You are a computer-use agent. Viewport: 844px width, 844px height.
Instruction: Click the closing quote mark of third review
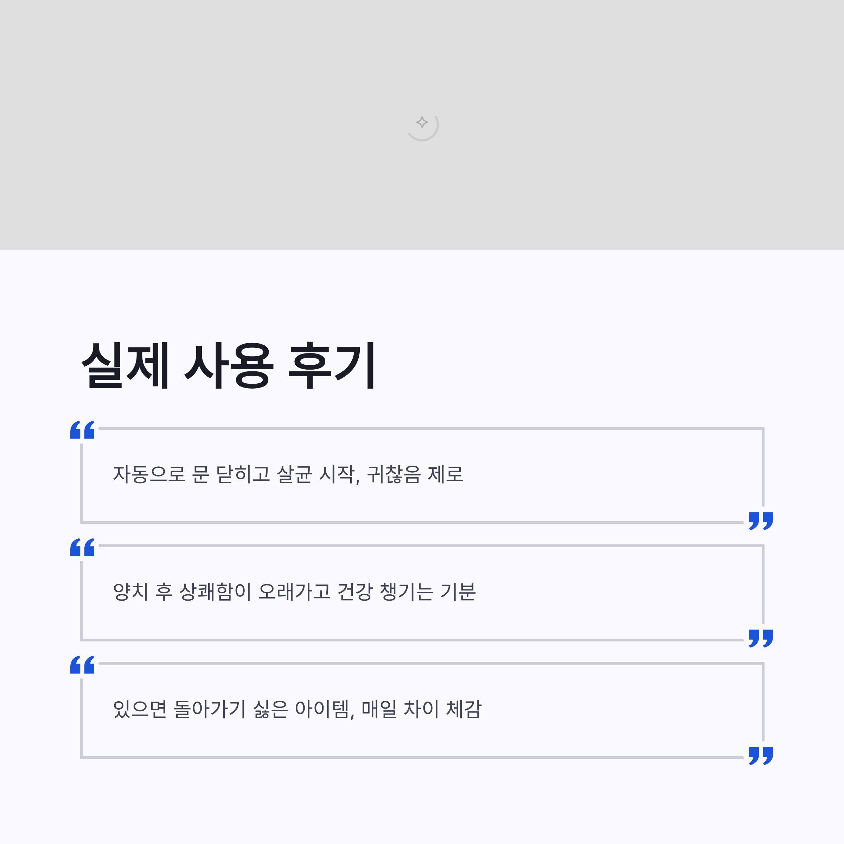(761, 756)
